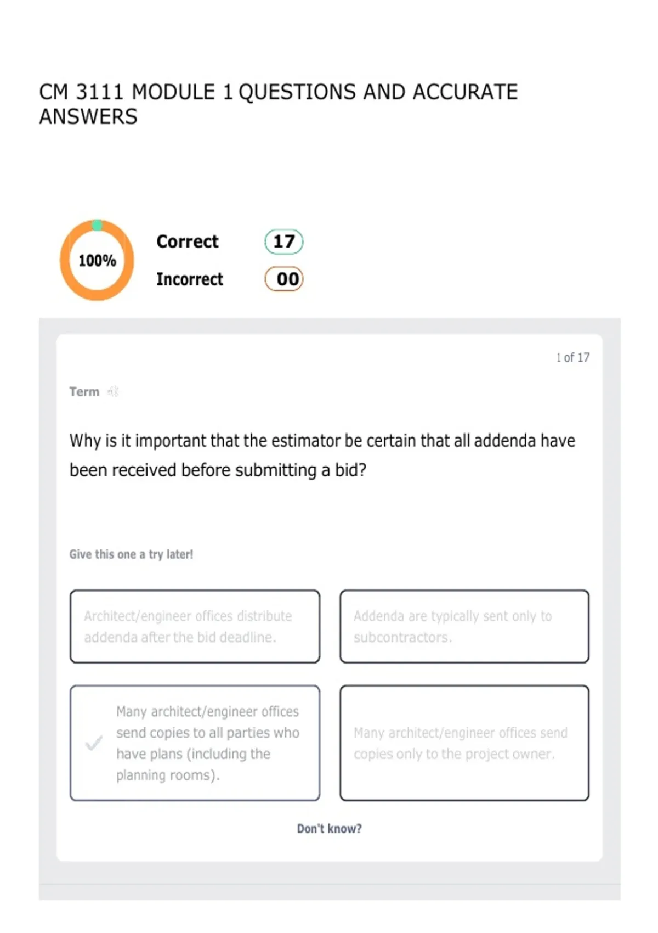Choose answer 'copies only to the project owner'
658x933 pixels.
(x=464, y=743)
